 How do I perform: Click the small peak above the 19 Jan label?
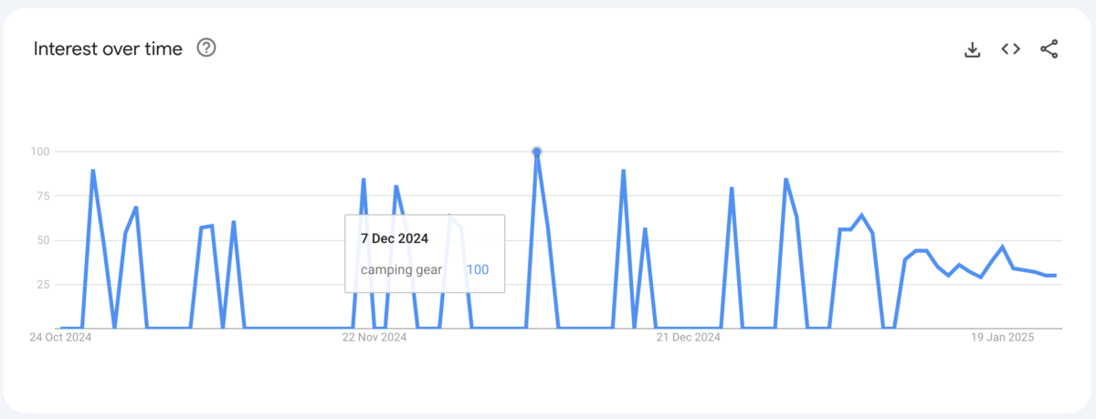pyautogui.click(x=1003, y=246)
